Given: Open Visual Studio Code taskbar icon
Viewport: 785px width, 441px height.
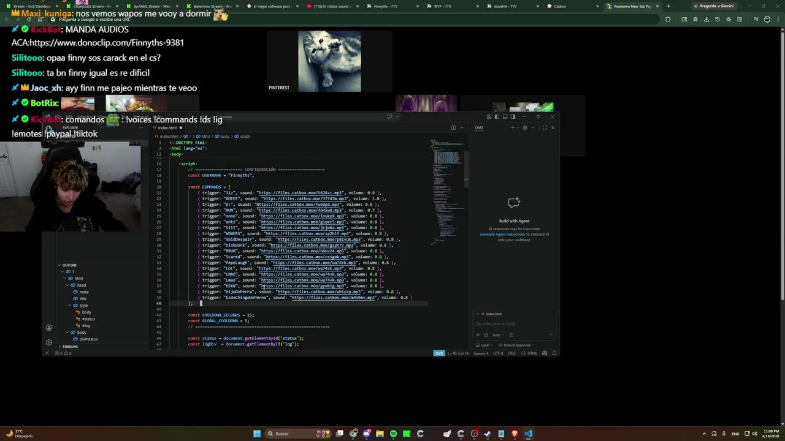Looking at the screenshot, I should click(x=528, y=434).
